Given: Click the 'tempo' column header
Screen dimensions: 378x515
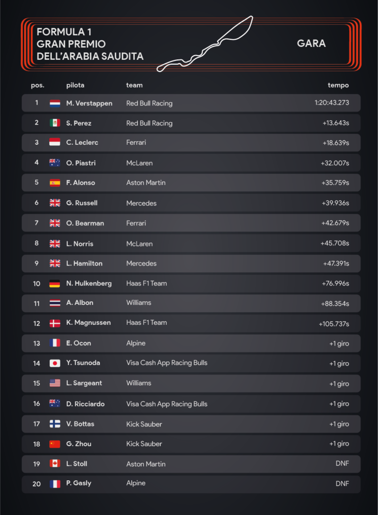Looking at the screenshot, I should click(338, 85).
